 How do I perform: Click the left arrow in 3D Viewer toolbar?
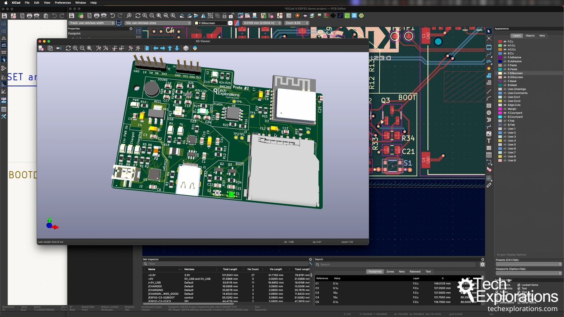[x=156, y=48]
